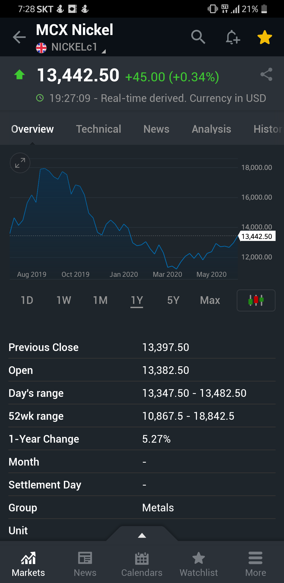Set chart range to 1W
Screen dimensions: 284x583
[64, 300]
